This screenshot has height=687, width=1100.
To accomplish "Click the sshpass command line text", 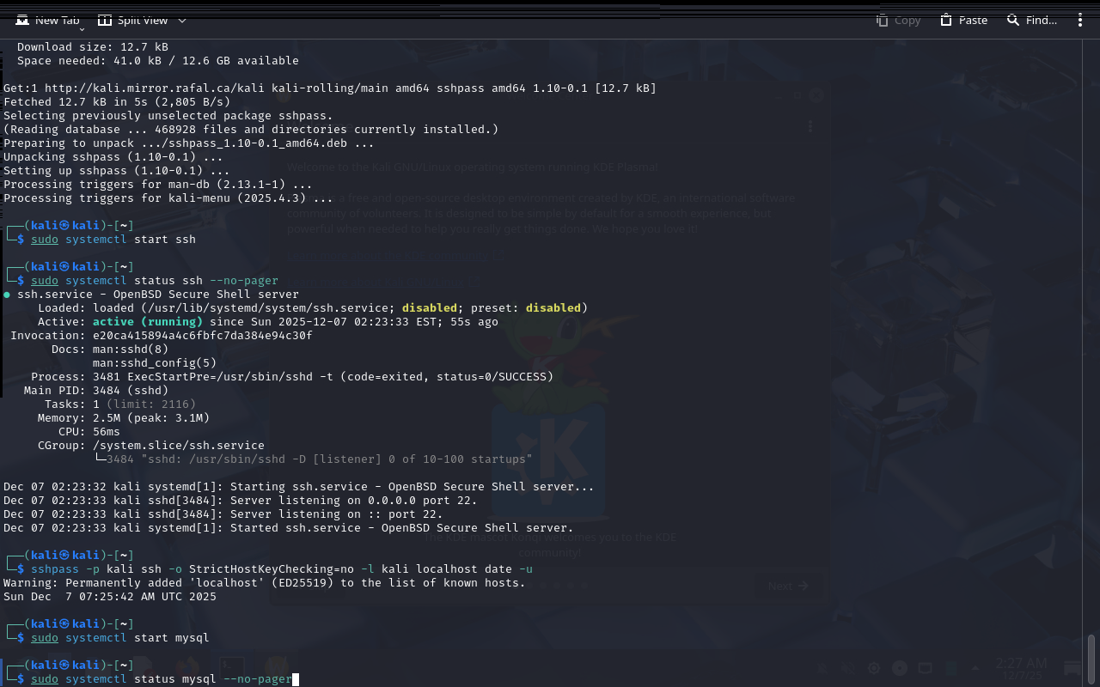I will 282,569.
